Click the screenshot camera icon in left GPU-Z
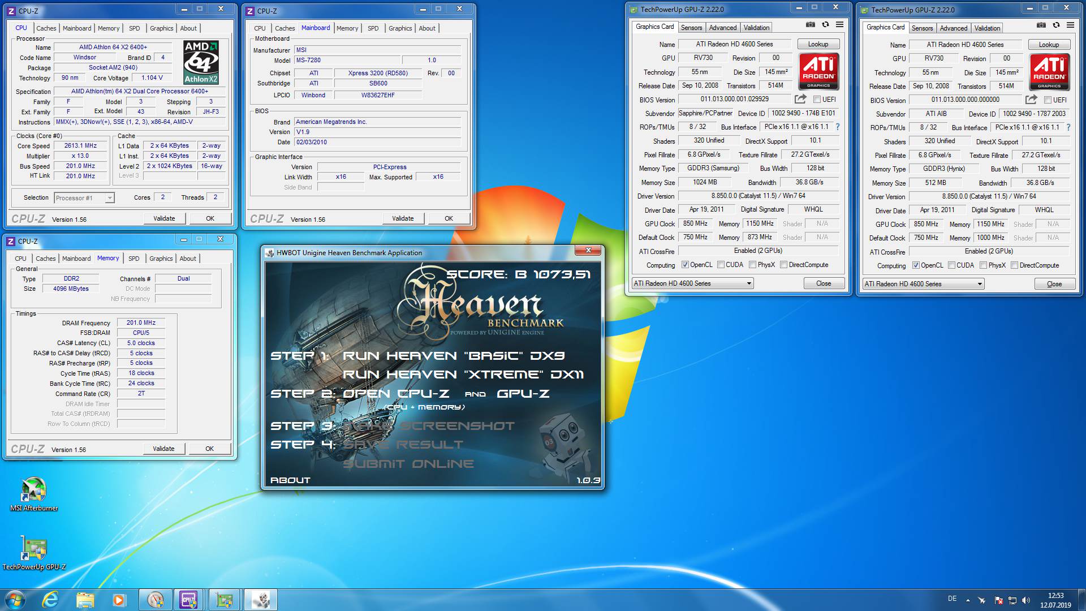1086x611 pixels. tap(811, 25)
